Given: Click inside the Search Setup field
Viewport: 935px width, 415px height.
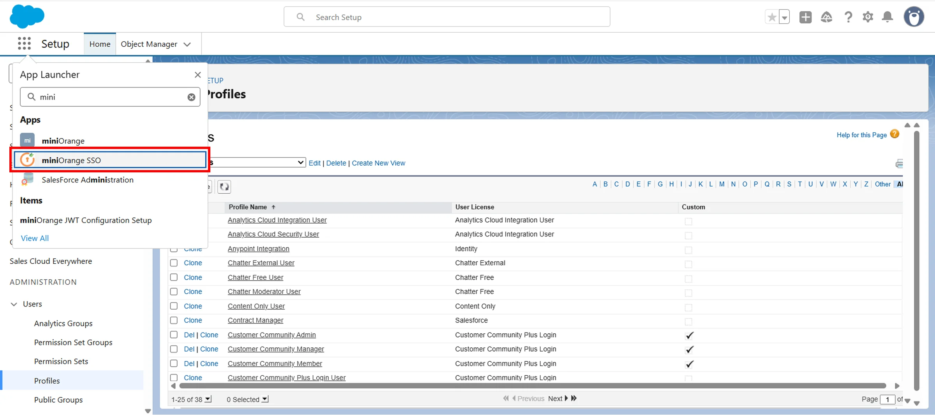Looking at the screenshot, I should tap(446, 17).
